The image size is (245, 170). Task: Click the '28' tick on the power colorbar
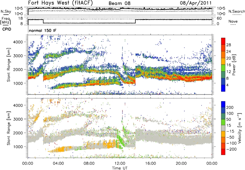228,45
